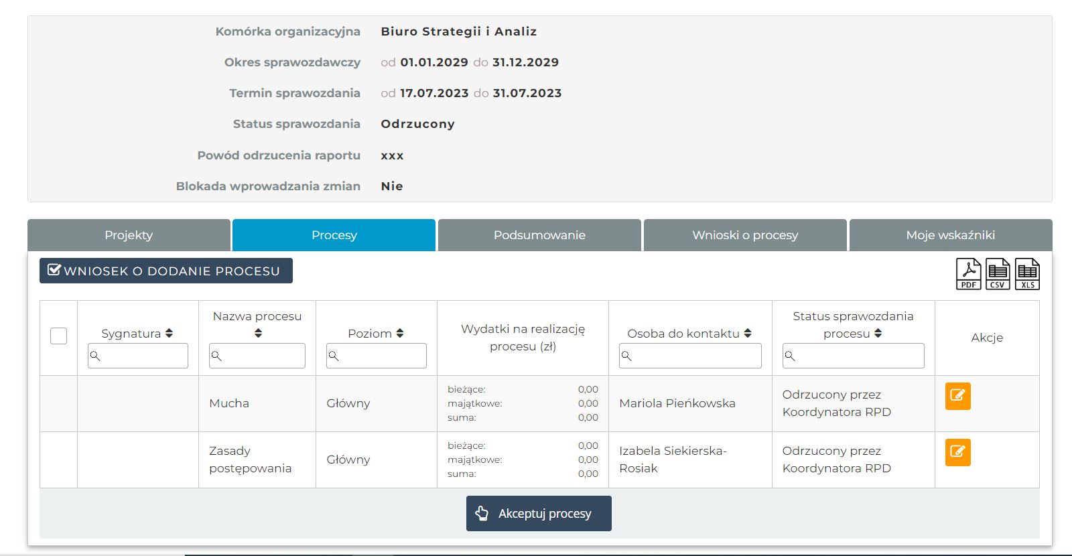Sort by Osoba do kontaktu
This screenshot has height=556, width=1072.
click(x=748, y=333)
